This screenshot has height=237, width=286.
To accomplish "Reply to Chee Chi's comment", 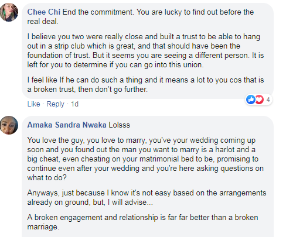I will click(55, 104).
